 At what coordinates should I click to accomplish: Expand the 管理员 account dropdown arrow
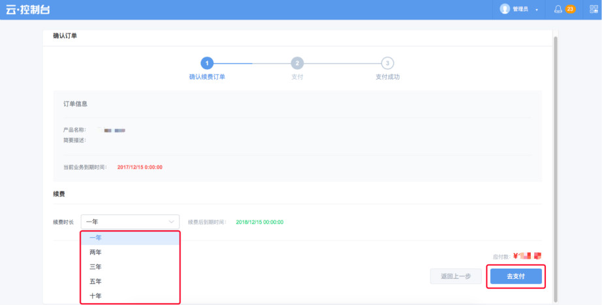coord(537,10)
